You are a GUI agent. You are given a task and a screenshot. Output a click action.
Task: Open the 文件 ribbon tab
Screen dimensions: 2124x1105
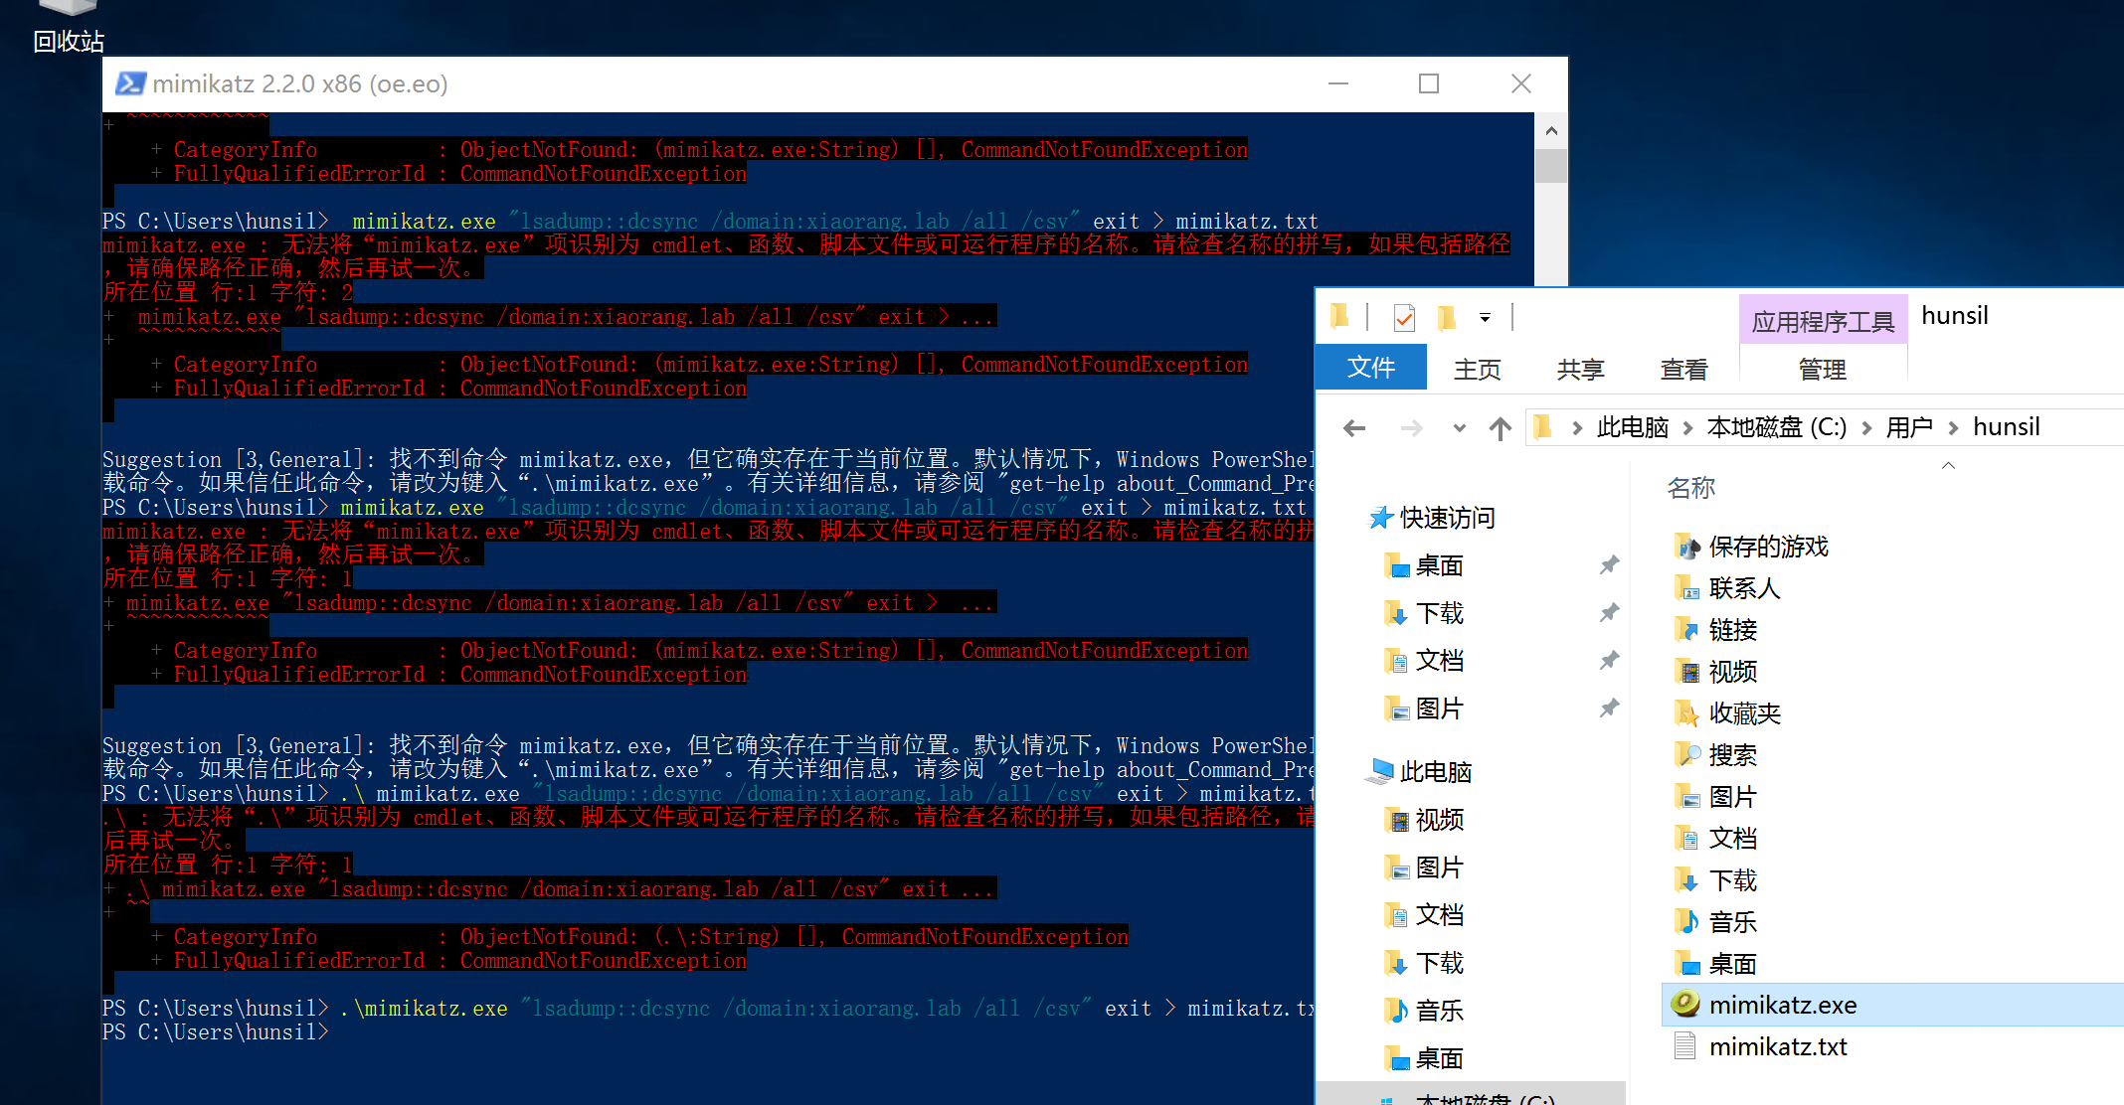(1371, 368)
